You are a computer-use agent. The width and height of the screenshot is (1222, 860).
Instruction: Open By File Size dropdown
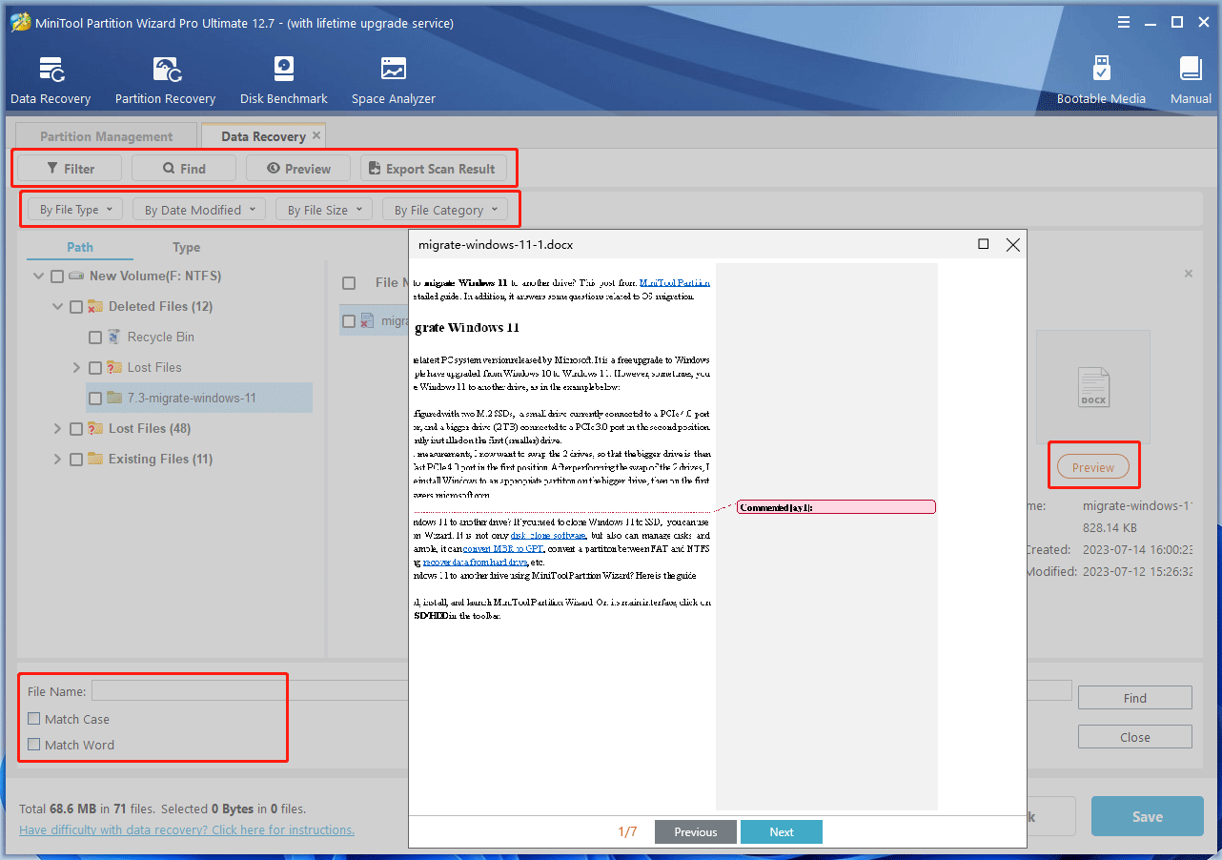tap(324, 210)
